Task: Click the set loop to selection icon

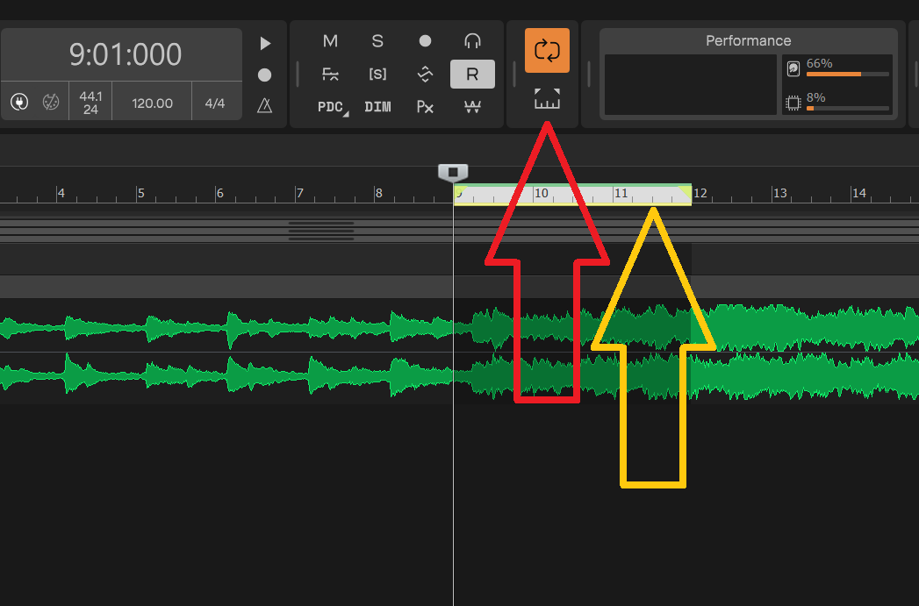Action: tap(547, 100)
